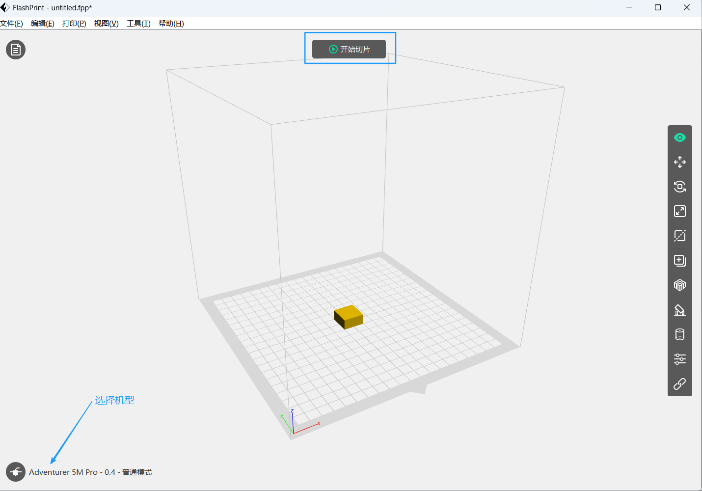Toggle the View eye icon in right toolbar
Screen dimensions: 702x491
(679, 137)
